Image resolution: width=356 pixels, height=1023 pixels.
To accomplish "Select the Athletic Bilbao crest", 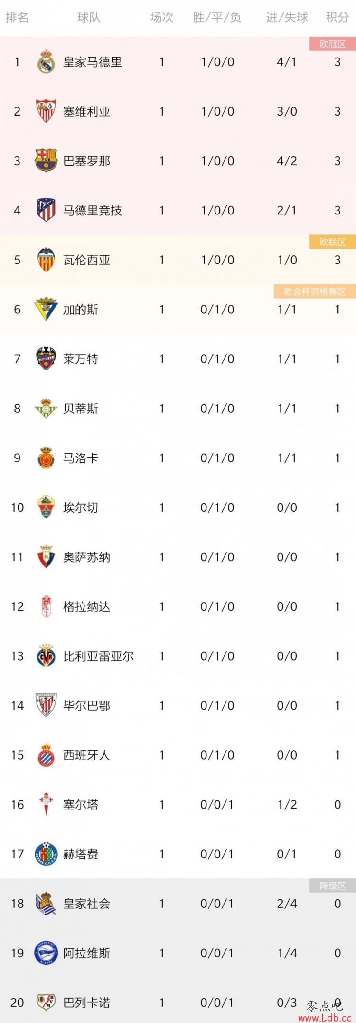I will pyautogui.click(x=46, y=705).
